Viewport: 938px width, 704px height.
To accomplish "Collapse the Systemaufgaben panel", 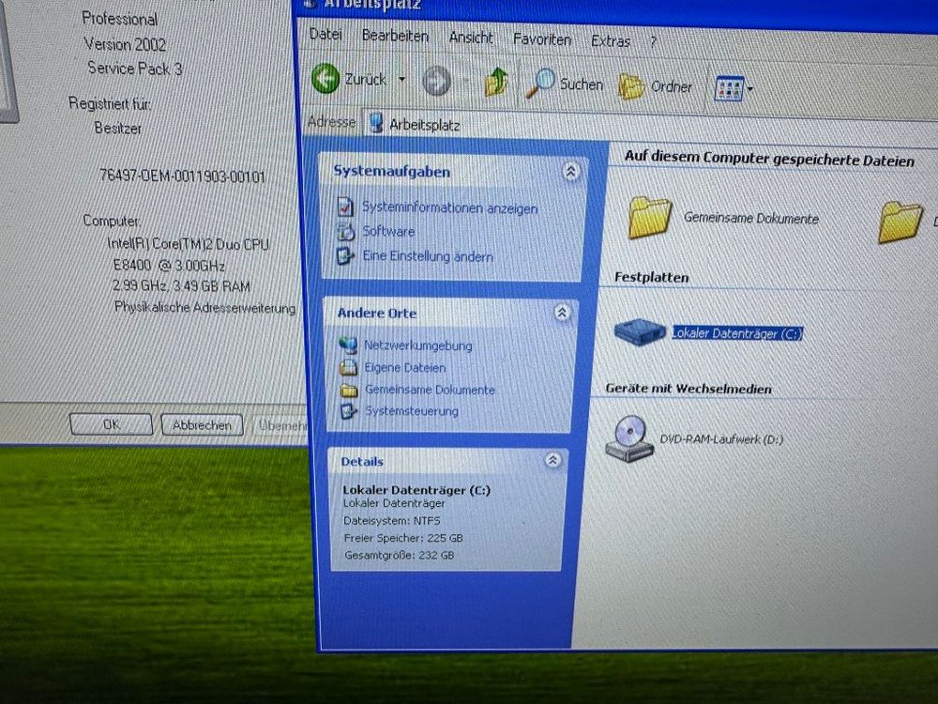I will coord(570,172).
